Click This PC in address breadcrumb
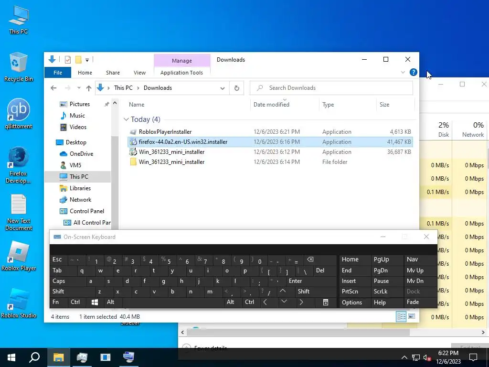Viewport: 489px width, 367px height. 123,88
